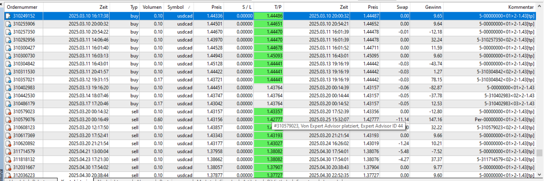This screenshot has width=544, height=181.
Task: Click the Symbol column header with sort arrow
Action: (179, 8)
